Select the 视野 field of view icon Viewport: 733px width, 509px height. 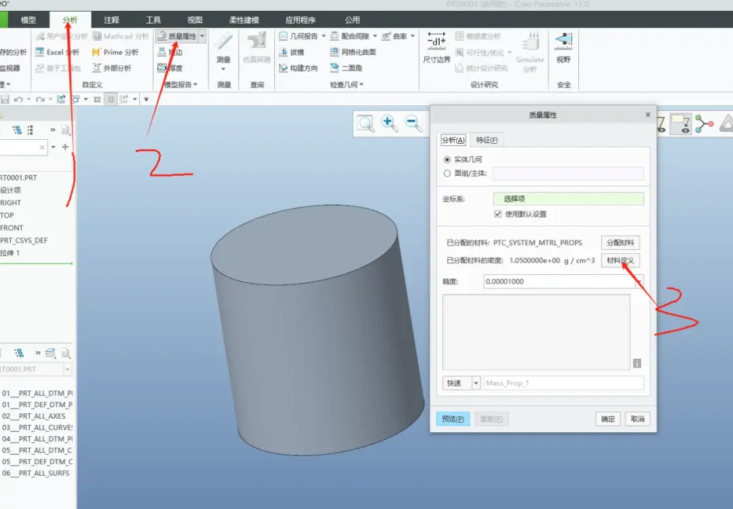click(563, 48)
